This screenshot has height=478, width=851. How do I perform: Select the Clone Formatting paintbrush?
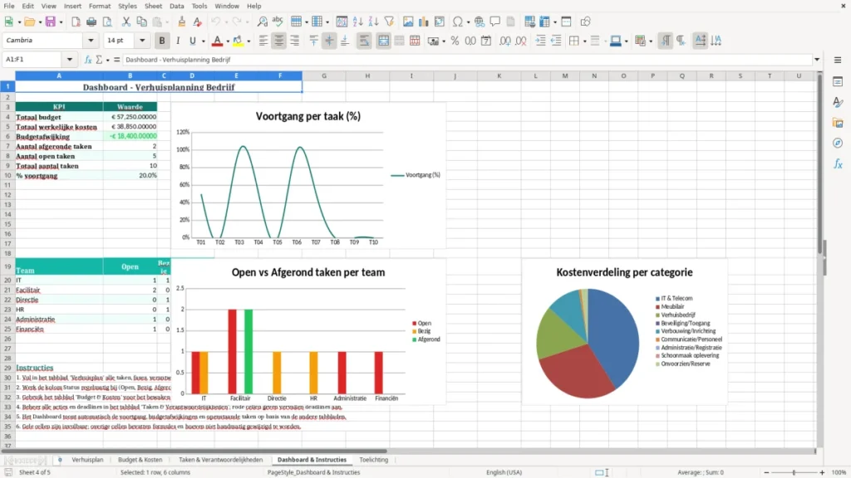(182, 22)
